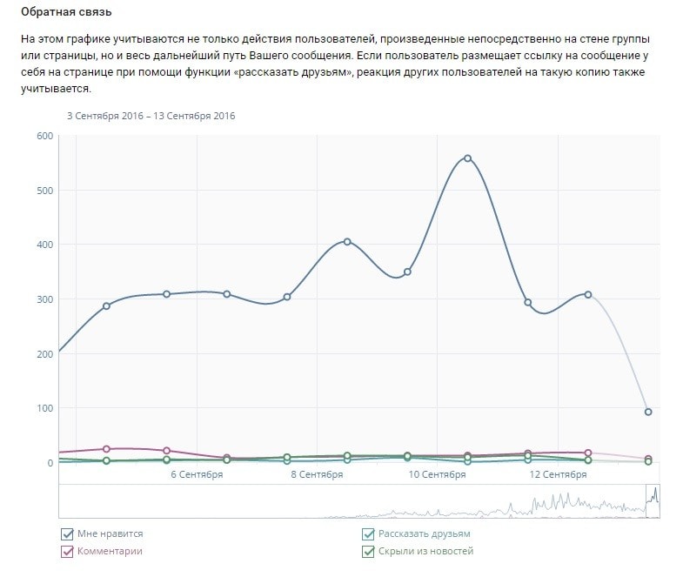Click the date range text above the chart
Viewport: 683px width, 577px height.
point(151,116)
